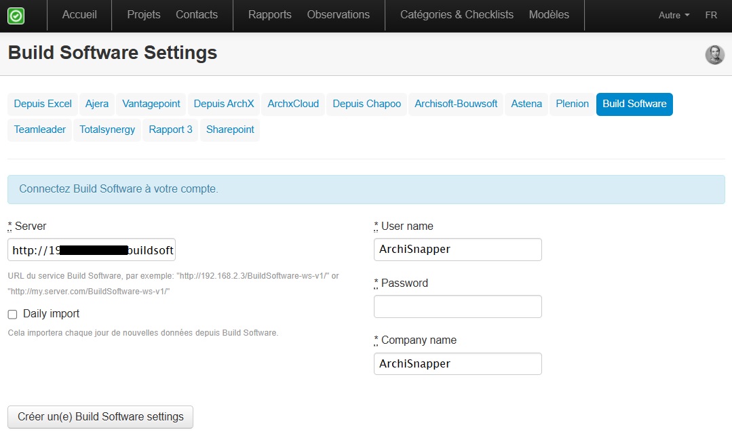Open the Projets menu item
The image size is (732, 436).
(x=144, y=15)
